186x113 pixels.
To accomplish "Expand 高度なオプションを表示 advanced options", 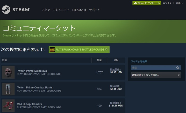I will tap(156, 75).
